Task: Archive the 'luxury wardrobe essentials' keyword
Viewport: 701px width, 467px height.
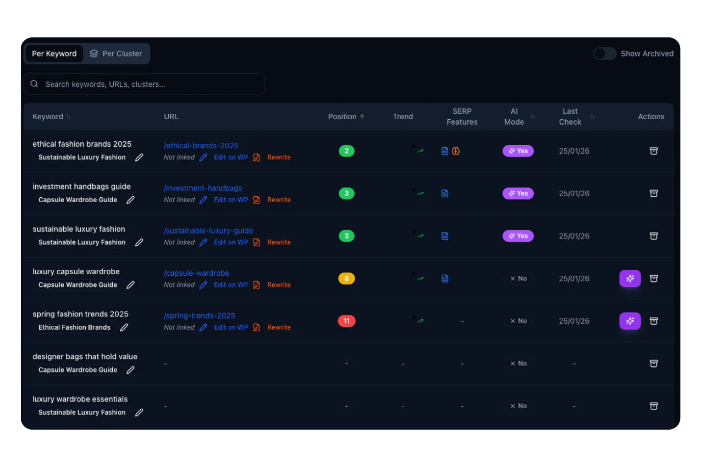Action: click(654, 406)
